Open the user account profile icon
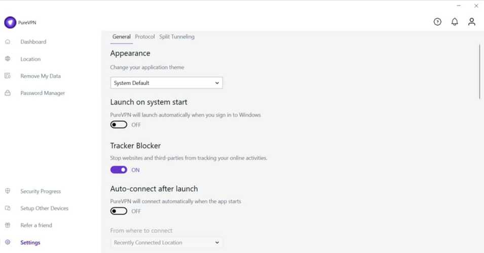Viewport: 484px width, 253px height. [472, 22]
